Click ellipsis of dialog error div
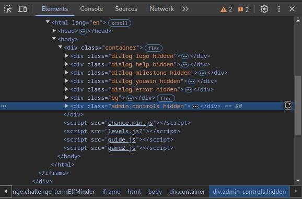This screenshot has height=199, width=302. (189, 90)
